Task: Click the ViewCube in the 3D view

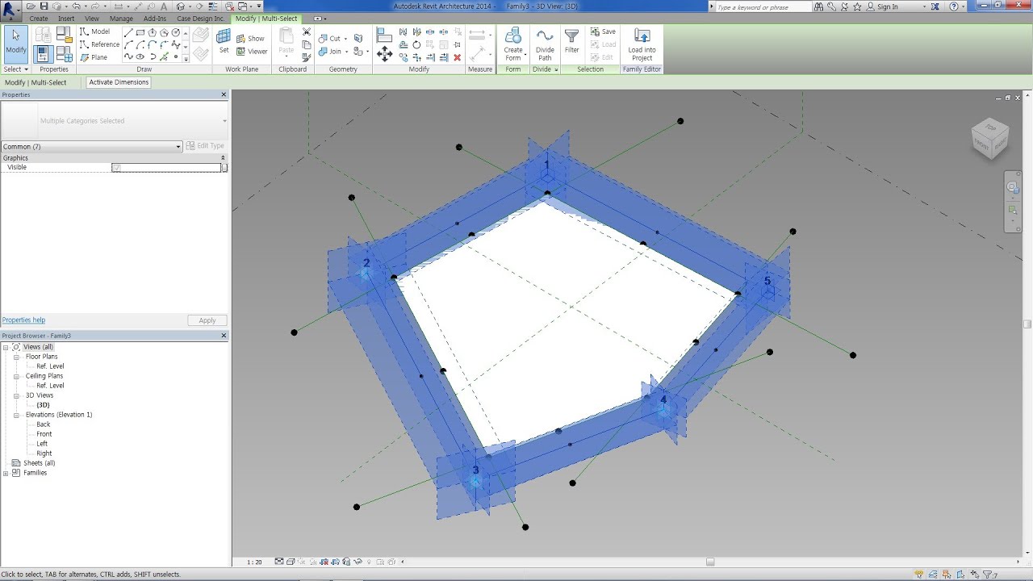Action: pyautogui.click(x=990, y=137)
